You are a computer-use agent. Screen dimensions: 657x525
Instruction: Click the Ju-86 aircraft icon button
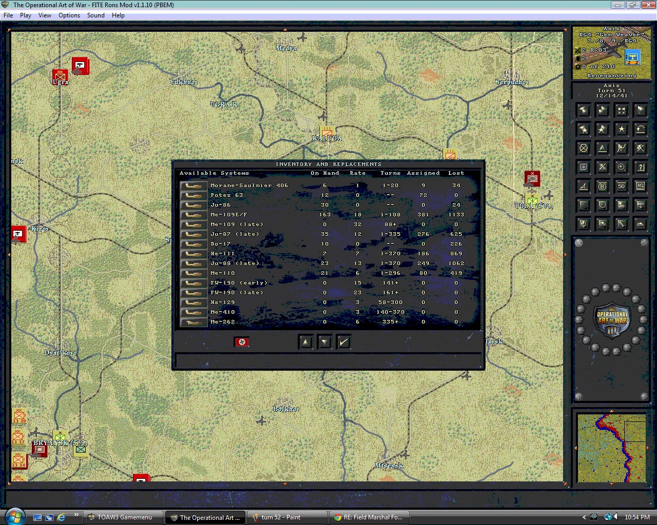[194, 205]
